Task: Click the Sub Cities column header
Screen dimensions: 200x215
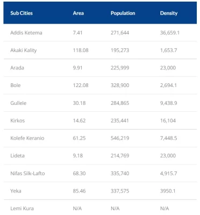Action: (22, 13)
